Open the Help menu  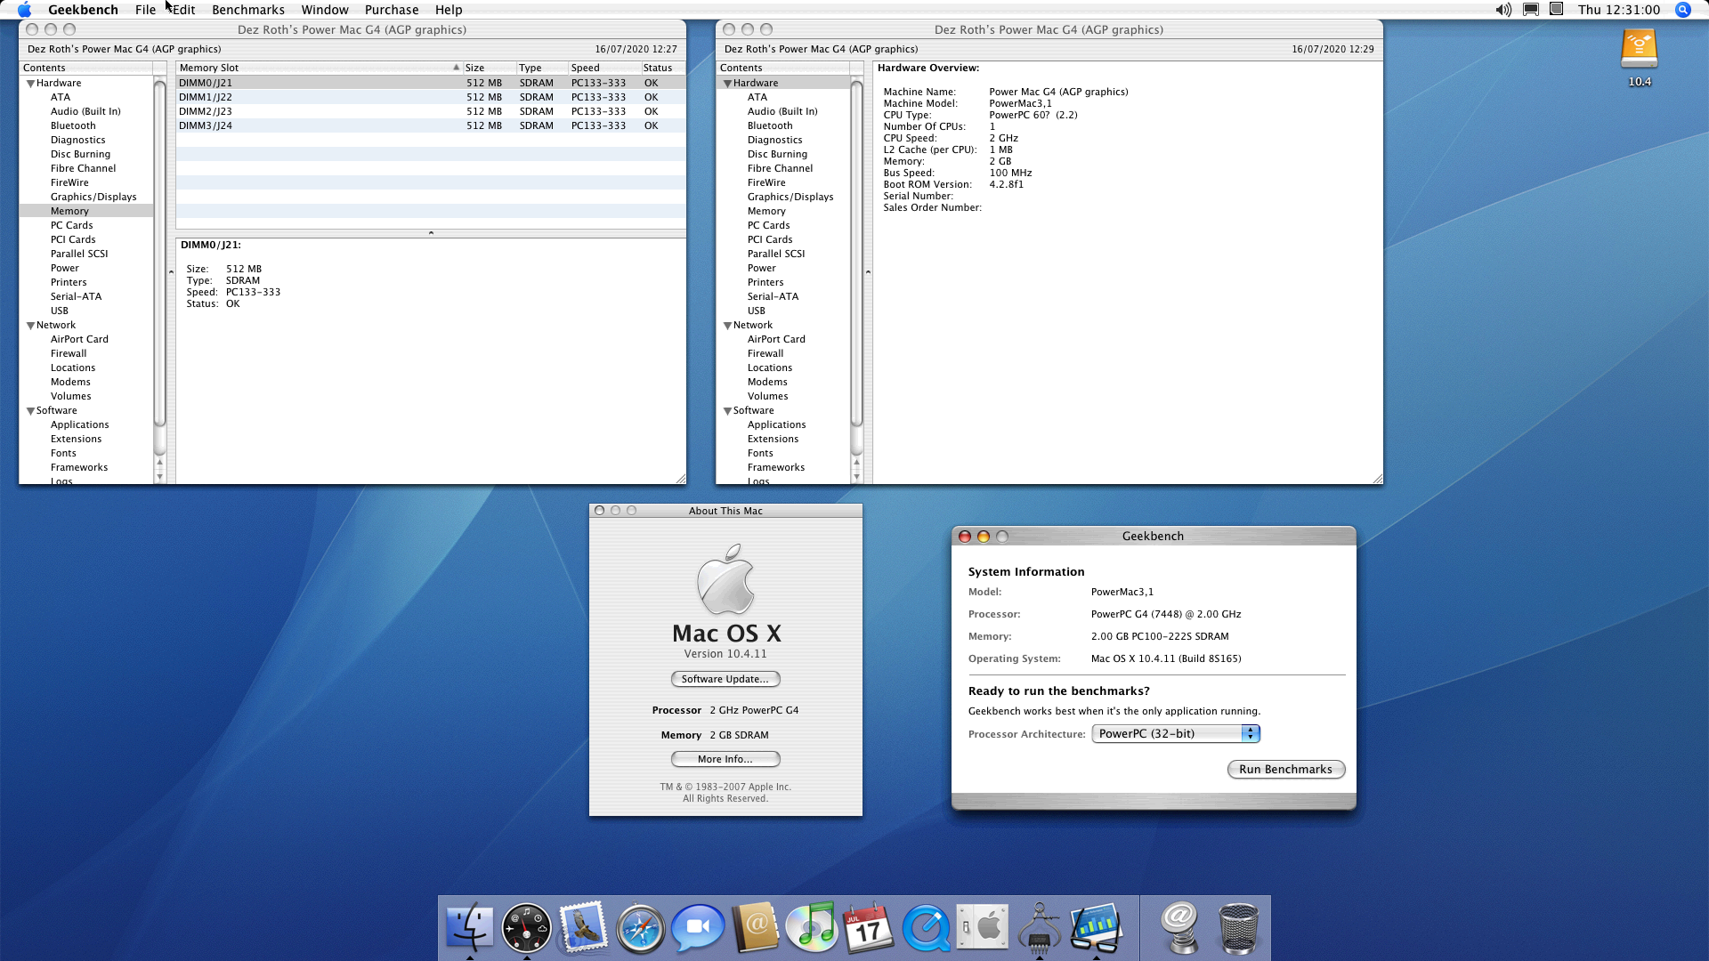[x=449, y=10]
